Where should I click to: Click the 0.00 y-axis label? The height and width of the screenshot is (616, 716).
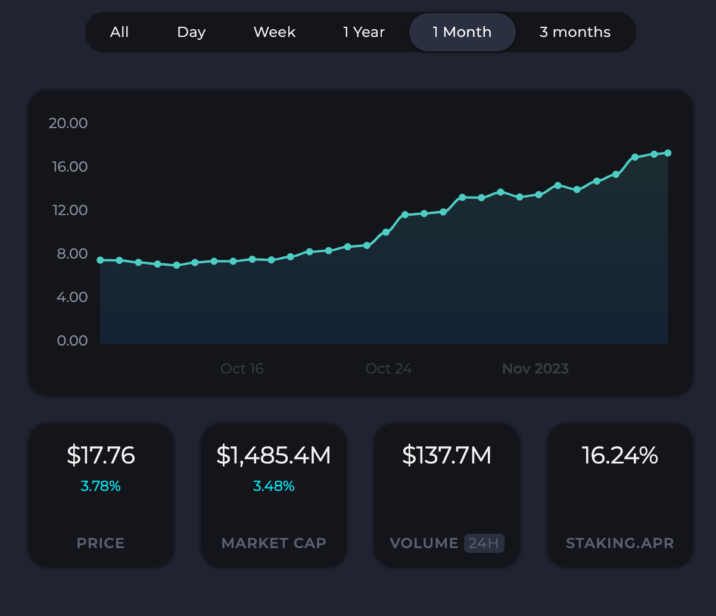[x=71, y=341]
